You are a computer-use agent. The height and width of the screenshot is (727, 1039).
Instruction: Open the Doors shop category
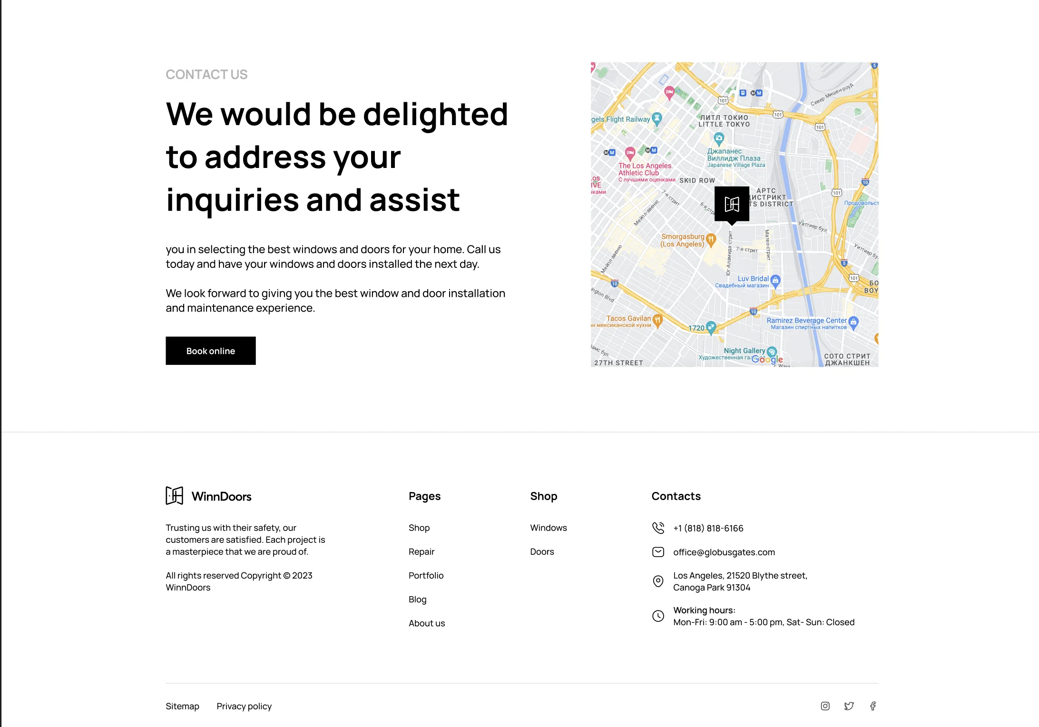coord(542,551)
